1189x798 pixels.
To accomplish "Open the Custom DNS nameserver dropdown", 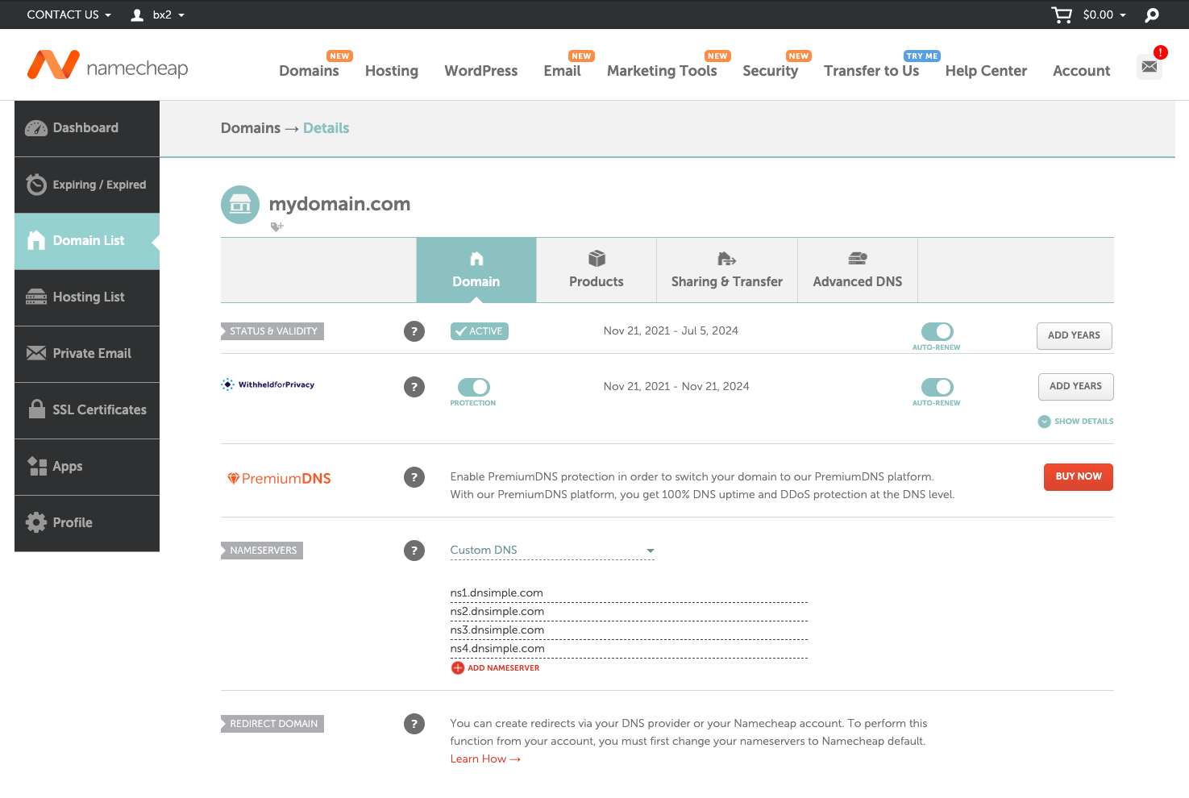I will click(551, 551).
